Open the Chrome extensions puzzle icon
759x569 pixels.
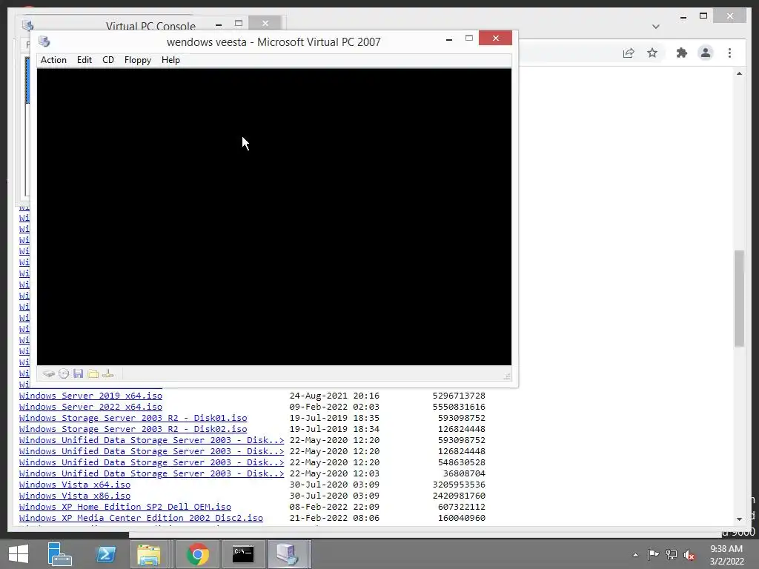pos(682,53)
